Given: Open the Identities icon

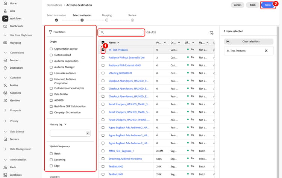Looking at the screenshot, I should pyautogui.click(x=5, y=100).
